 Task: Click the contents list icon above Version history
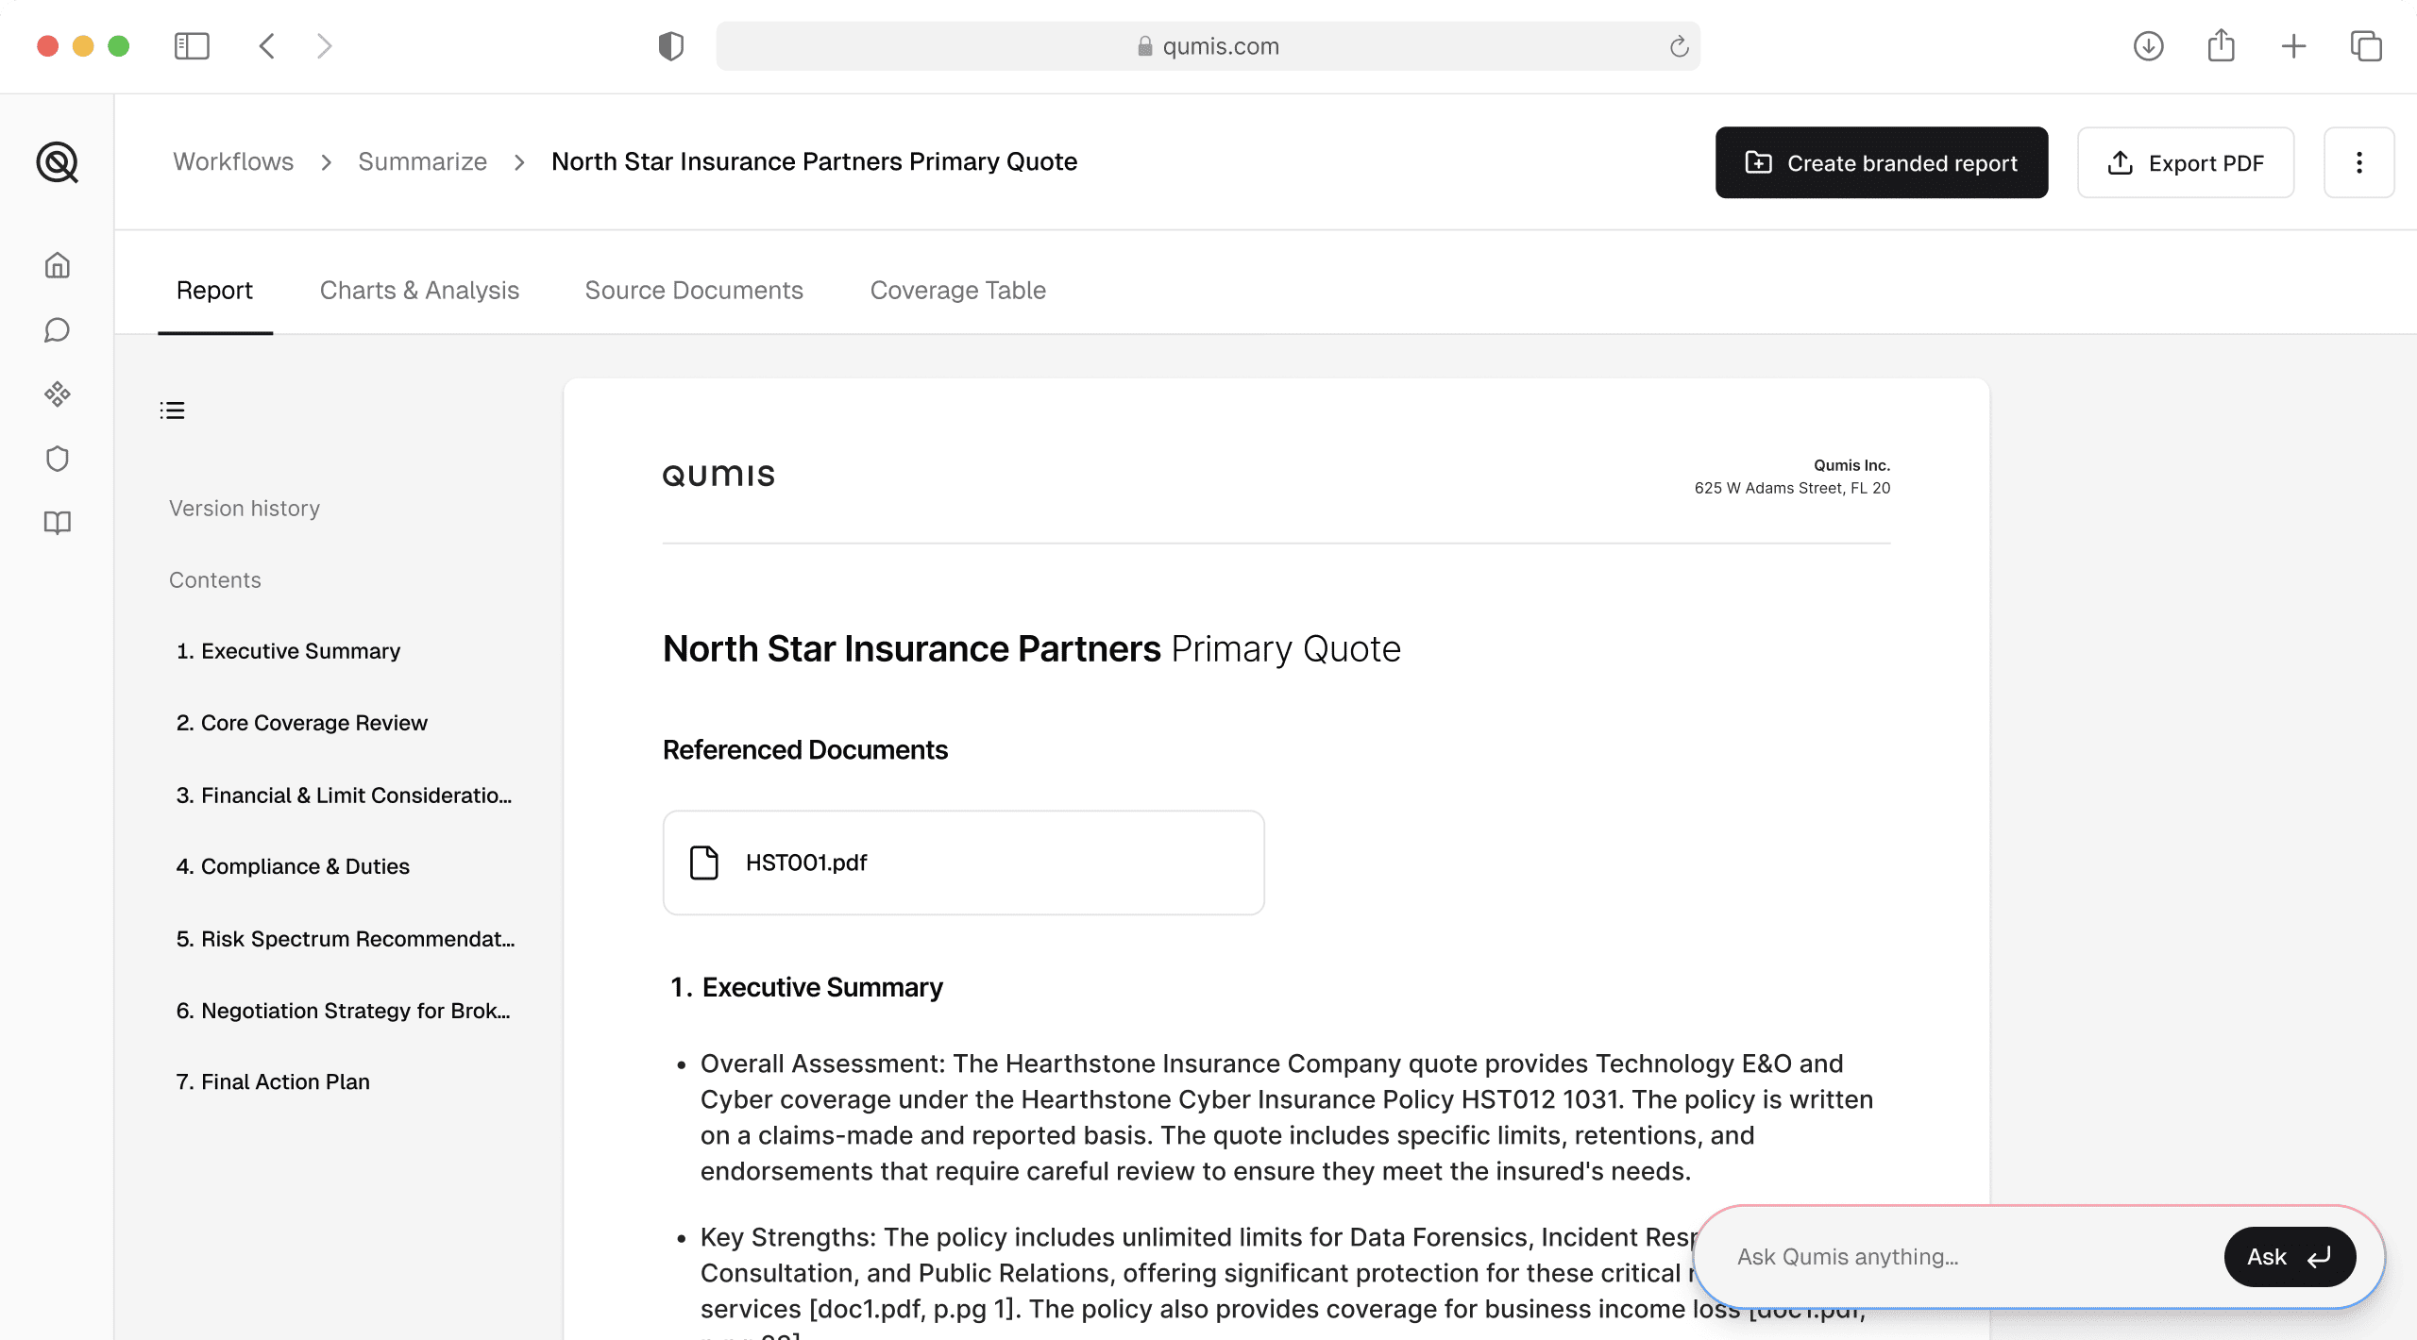172,410
